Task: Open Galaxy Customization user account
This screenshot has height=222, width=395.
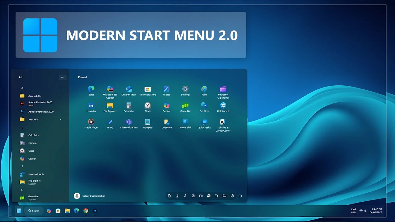Action: point(90,196)
